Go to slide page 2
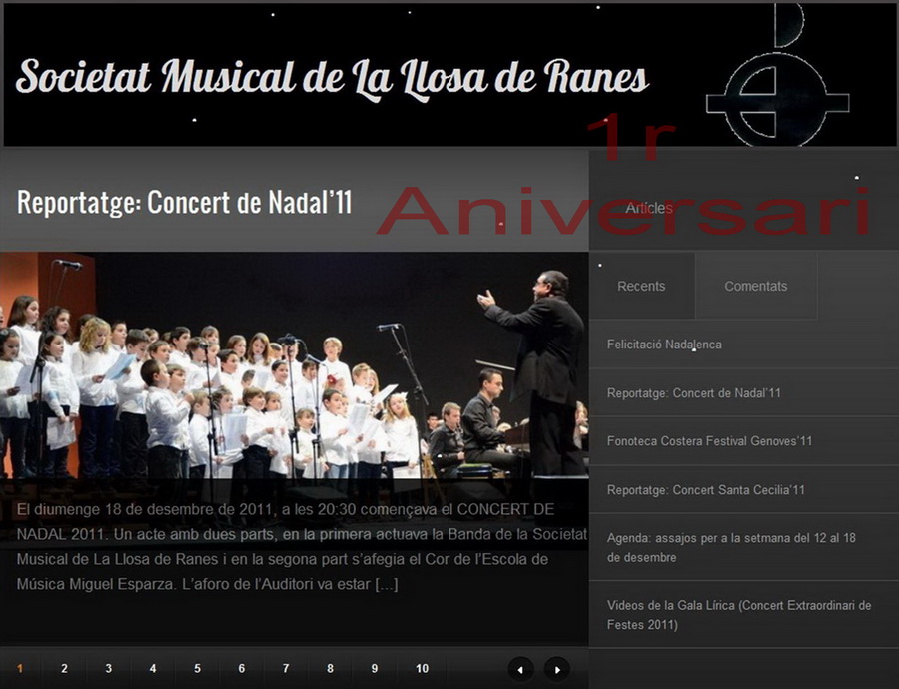899x689 pixels. (x=64, y=668)
